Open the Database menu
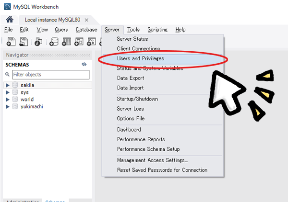The width and height of the screenshot is (288, 202). [86, 30]
